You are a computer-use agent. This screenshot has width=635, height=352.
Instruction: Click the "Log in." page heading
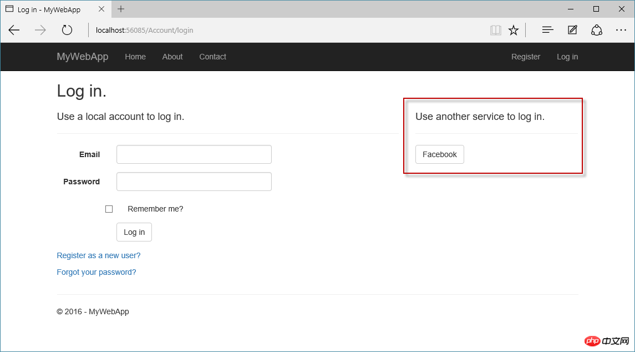coord(82,91)
